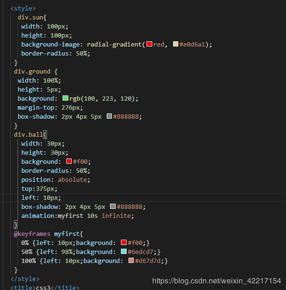The width and height of the screenshot is (286, 290).
Task: Click position: absolute value
Action: click(74, 179)
